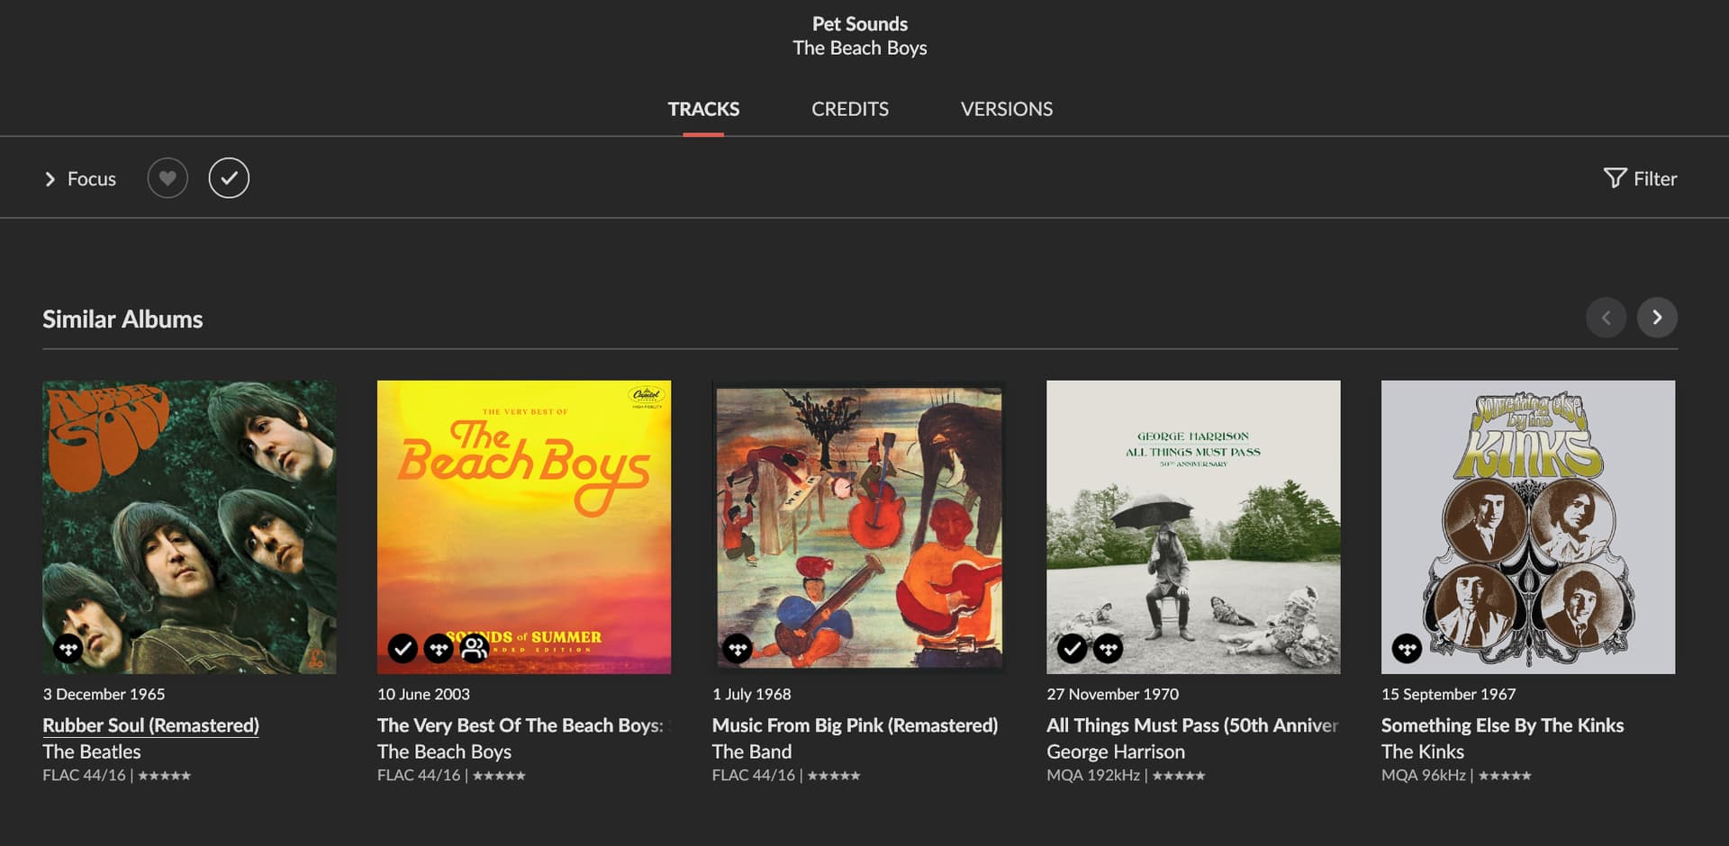The image size is (1729, 846).
Task: Click MQA 96kHz rating under The Kinks
Action: point(1456,775)
